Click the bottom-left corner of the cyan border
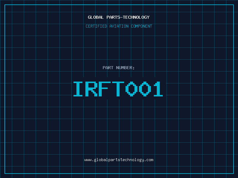Image resolution: width=238 pixels, height=178 pixels. pos(4,174)
